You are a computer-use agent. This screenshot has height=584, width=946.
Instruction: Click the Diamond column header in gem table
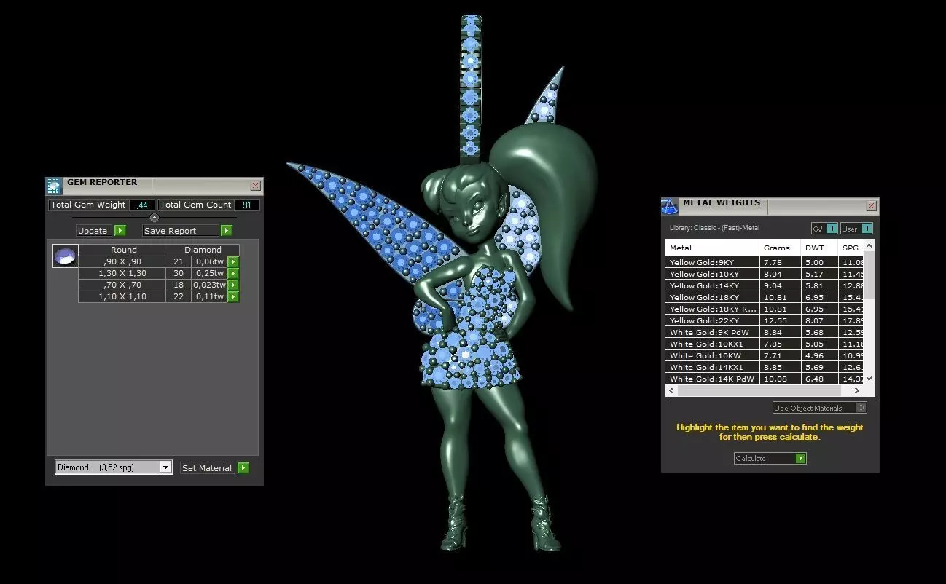(x=202, y=250)
